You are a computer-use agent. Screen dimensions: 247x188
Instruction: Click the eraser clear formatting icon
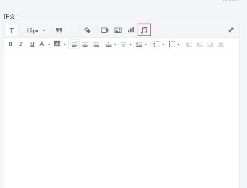tap(87, 30)
